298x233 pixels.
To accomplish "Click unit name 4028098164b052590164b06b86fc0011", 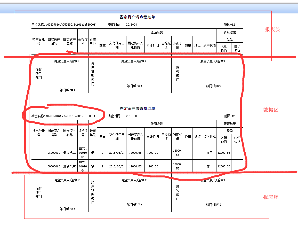I will point(70,116).
